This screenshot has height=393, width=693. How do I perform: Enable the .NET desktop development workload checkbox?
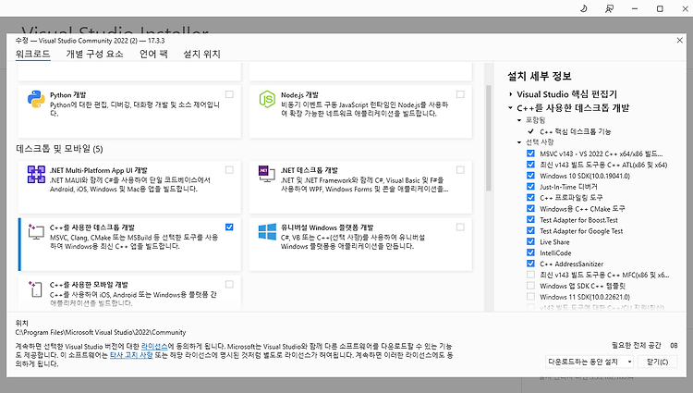(460, 170)
